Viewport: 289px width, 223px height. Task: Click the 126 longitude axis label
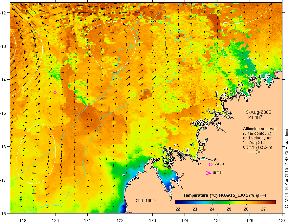(x=250, y=220)
